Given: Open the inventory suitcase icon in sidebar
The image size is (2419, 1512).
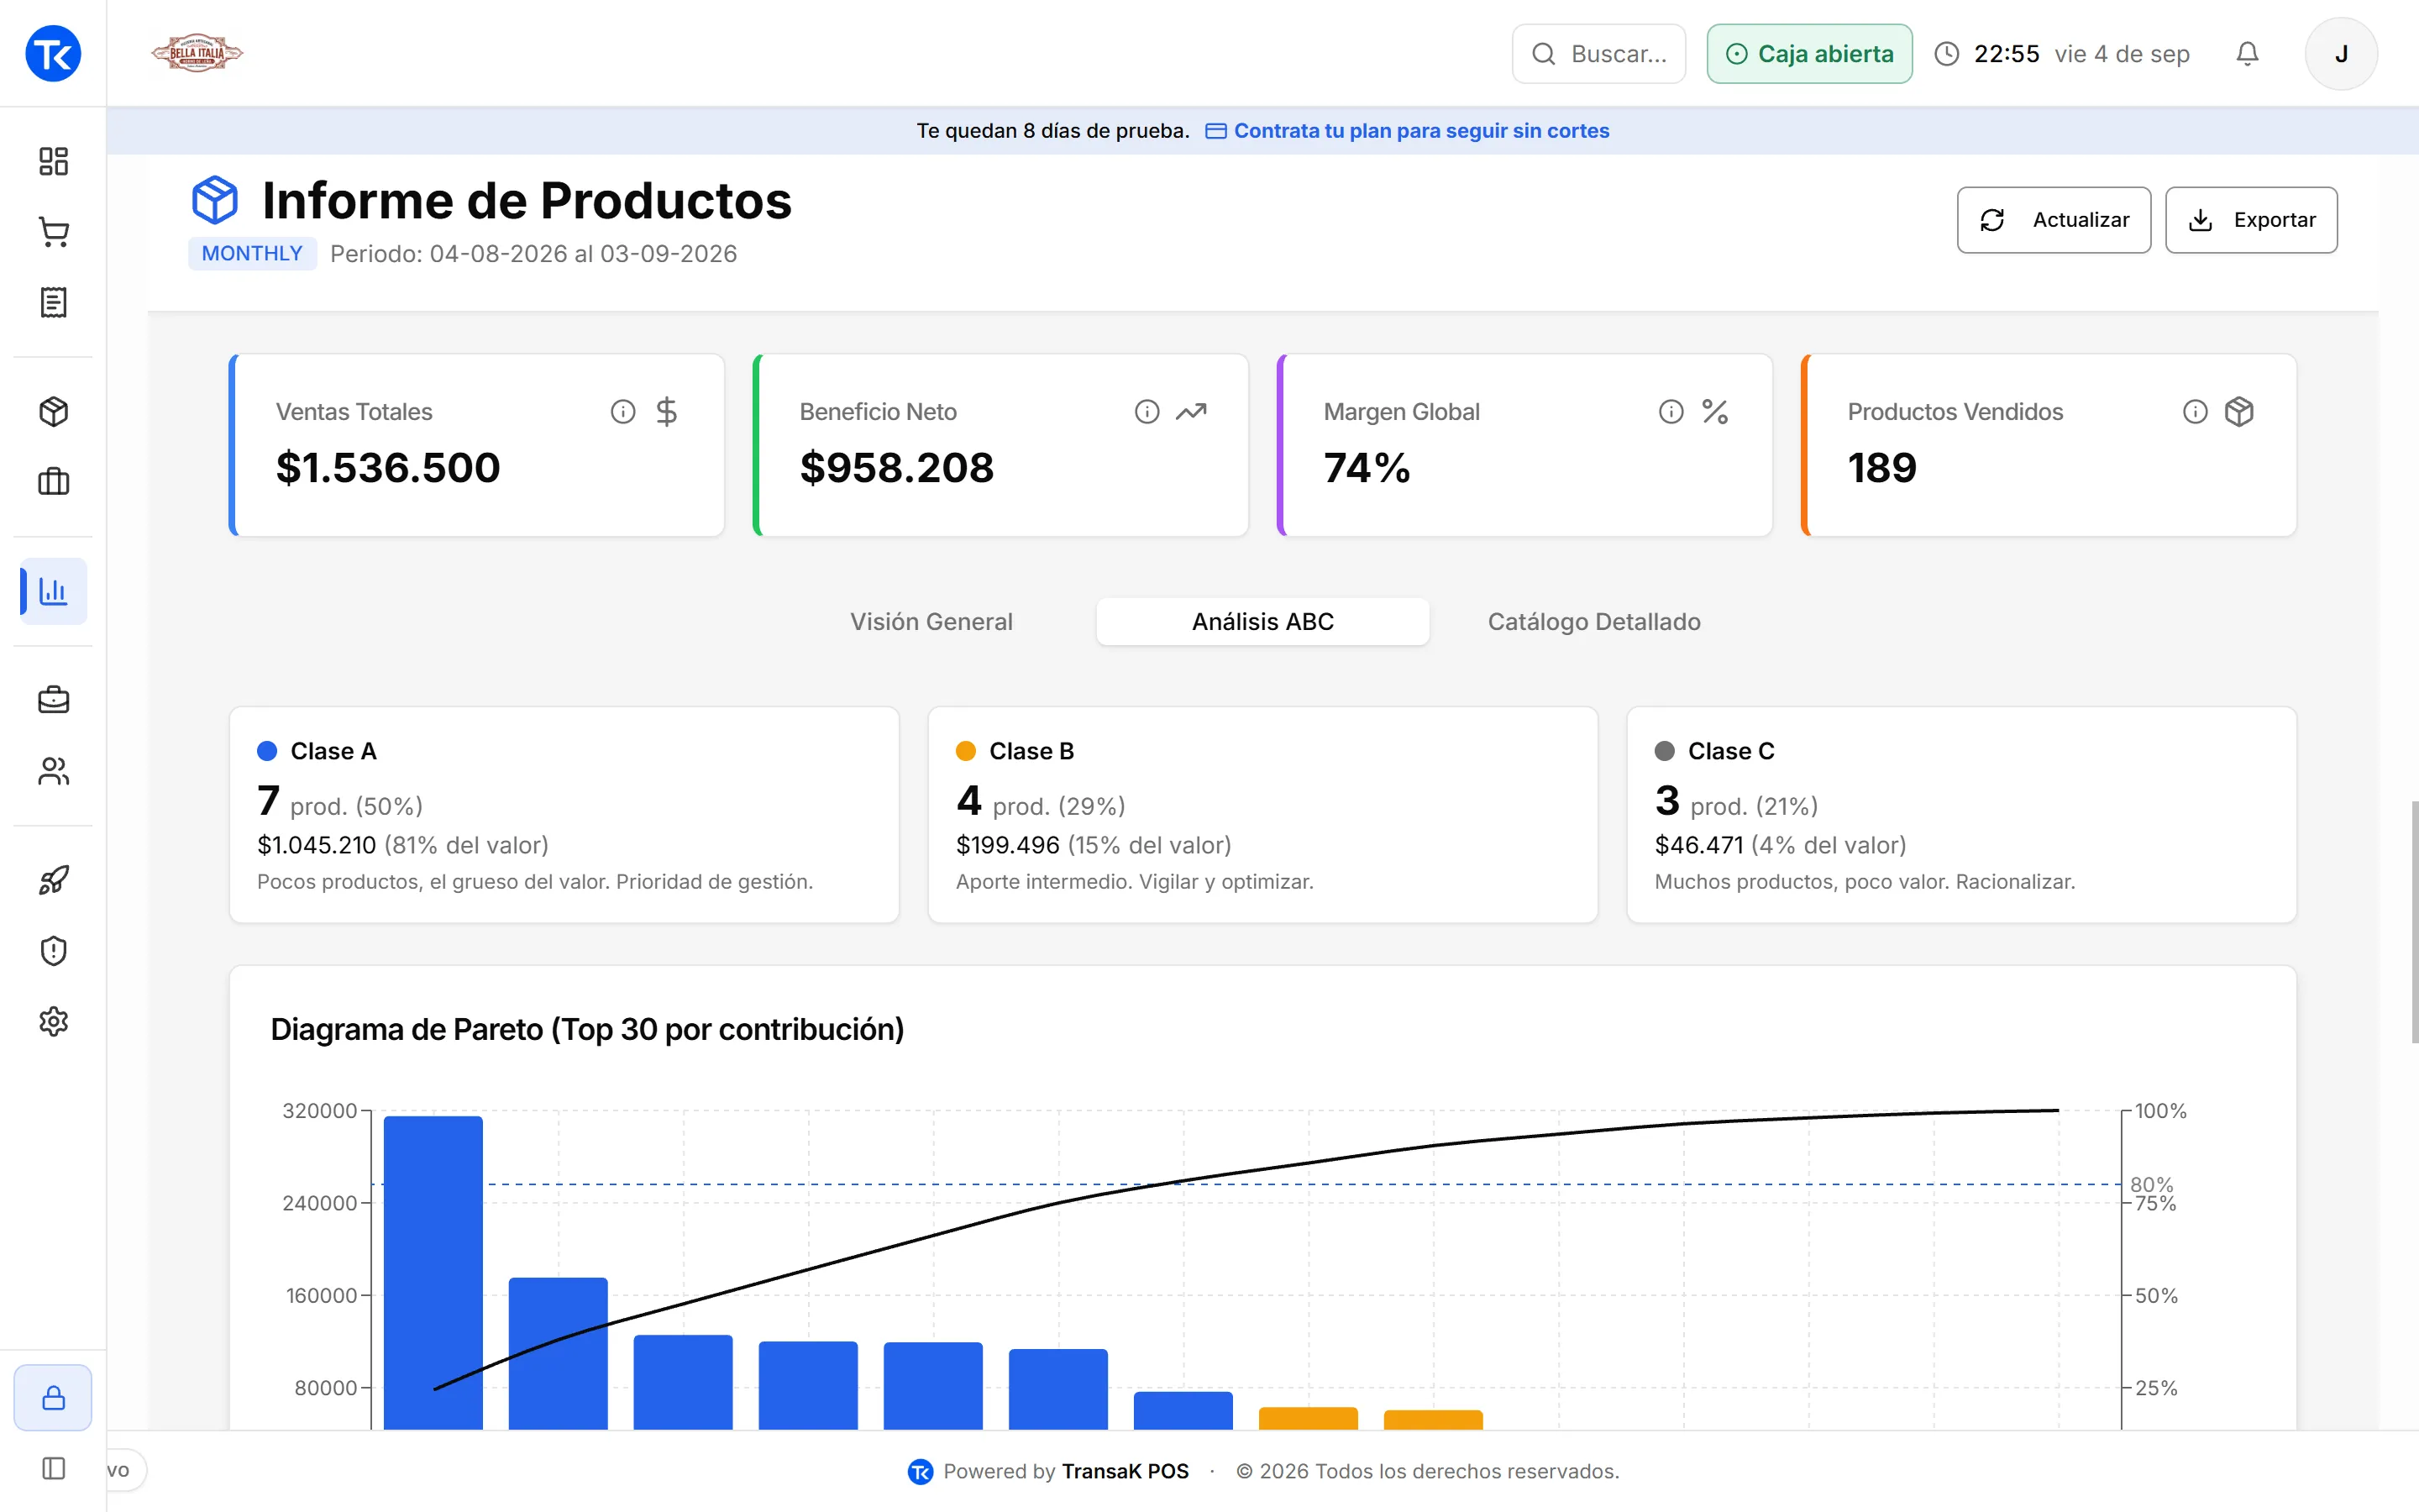Looking at the screenshot, I should pos(53,482).
